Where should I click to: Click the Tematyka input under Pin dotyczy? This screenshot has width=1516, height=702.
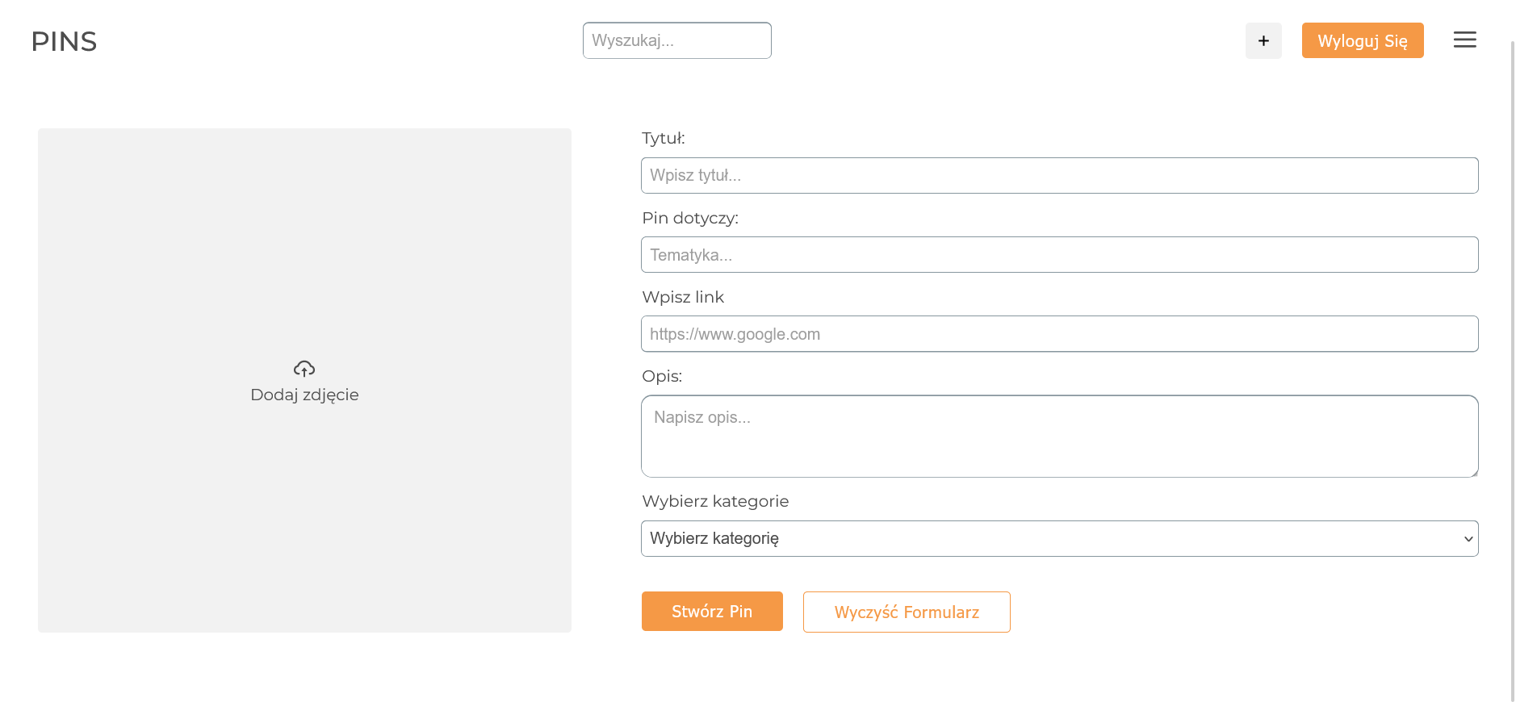click(x=1059, y=254)
